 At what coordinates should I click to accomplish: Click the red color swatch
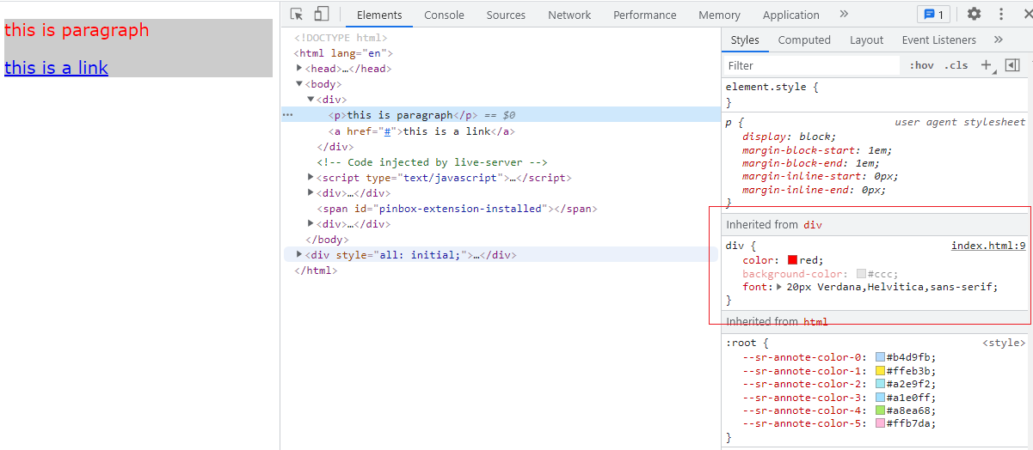pos(792,260)
